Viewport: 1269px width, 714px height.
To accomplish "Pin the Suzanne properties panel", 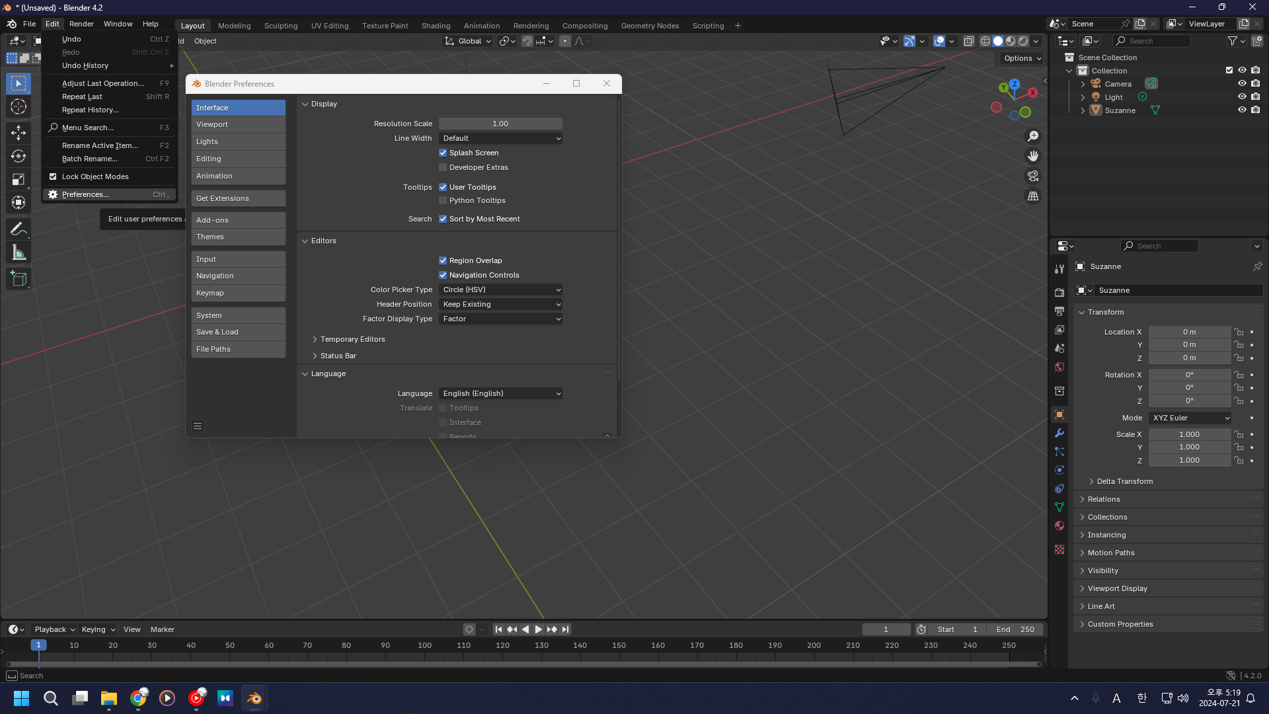I will click(1257, 266).
